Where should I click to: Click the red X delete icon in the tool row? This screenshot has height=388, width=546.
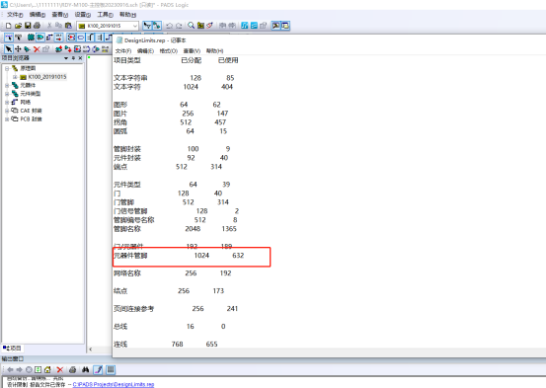click(37, 49)
